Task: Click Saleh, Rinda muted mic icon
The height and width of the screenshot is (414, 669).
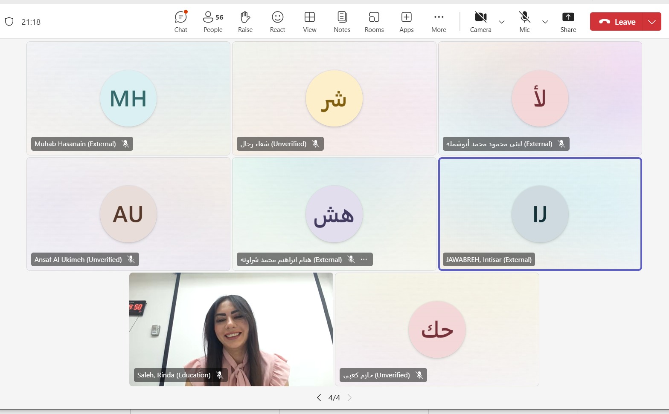Action: tap(220, 375)
